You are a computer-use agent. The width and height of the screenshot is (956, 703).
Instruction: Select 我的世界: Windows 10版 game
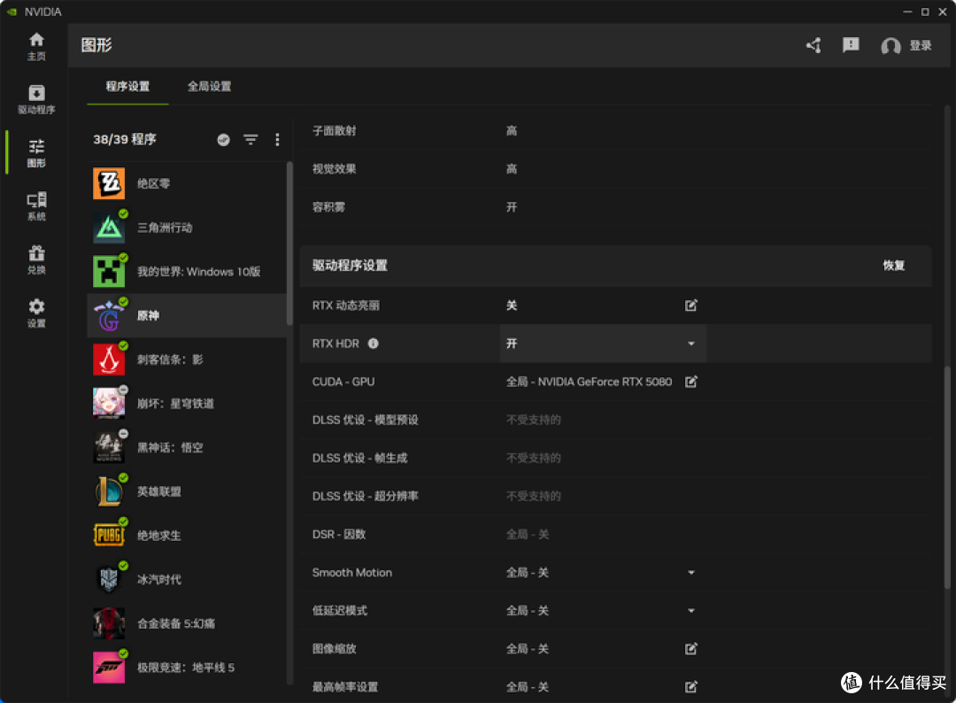click(187, 271)
